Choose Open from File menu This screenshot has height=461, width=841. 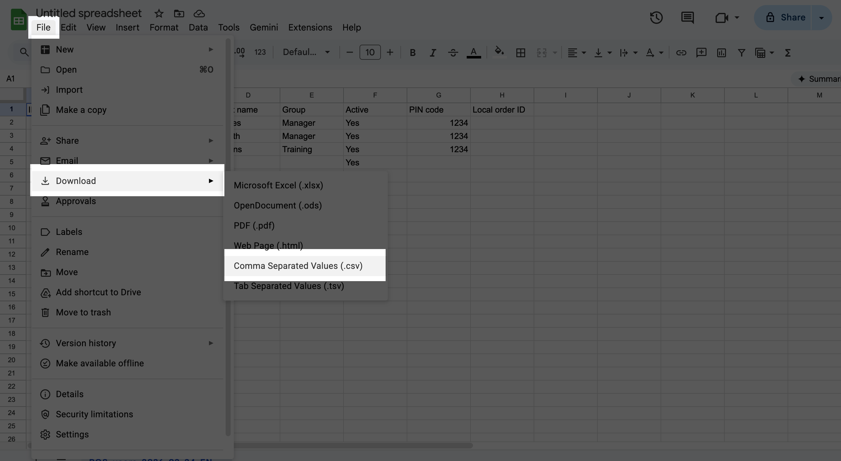pos(127,69)
